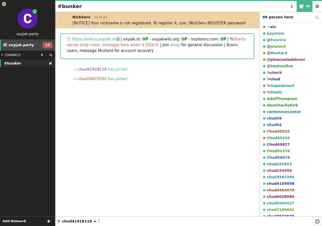Screen dimensions: 322x226
Task: Click the info icon in topic box
Action: pos(69,39)
